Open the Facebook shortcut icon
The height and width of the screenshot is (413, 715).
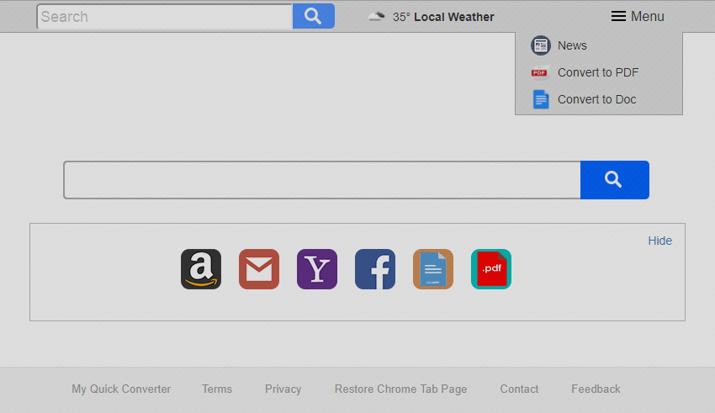point(375,269)
